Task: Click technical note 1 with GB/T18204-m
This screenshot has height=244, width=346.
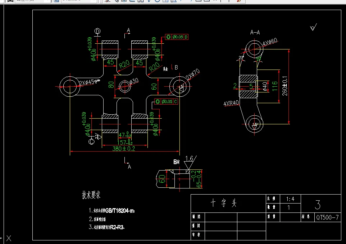Action: (x=112, y=210)
